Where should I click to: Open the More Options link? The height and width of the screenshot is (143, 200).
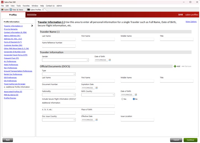pos(191,22)
